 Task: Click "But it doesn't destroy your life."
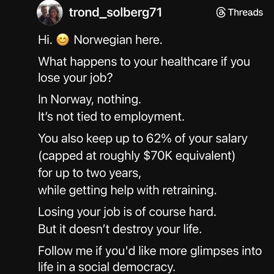pos(120,229)
